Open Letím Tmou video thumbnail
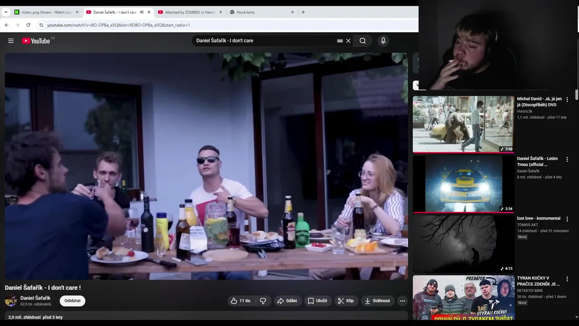 pos(463,184)
